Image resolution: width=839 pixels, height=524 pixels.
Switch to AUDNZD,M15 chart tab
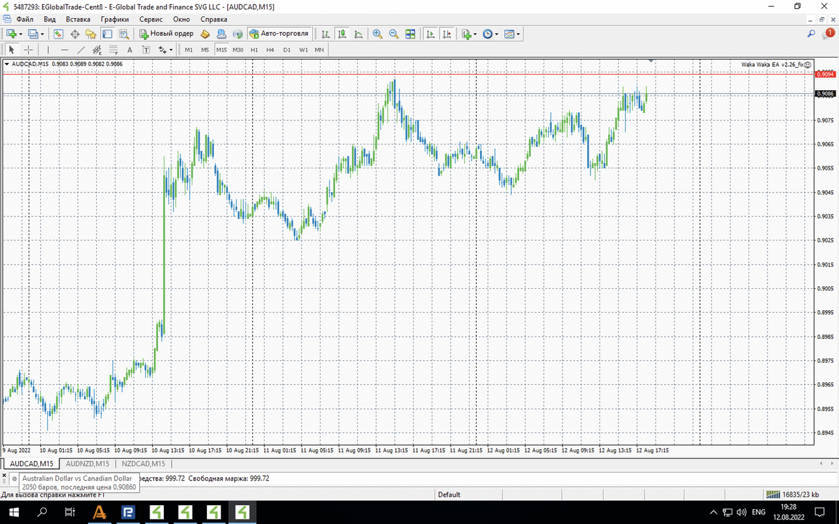tap(88, 464)
